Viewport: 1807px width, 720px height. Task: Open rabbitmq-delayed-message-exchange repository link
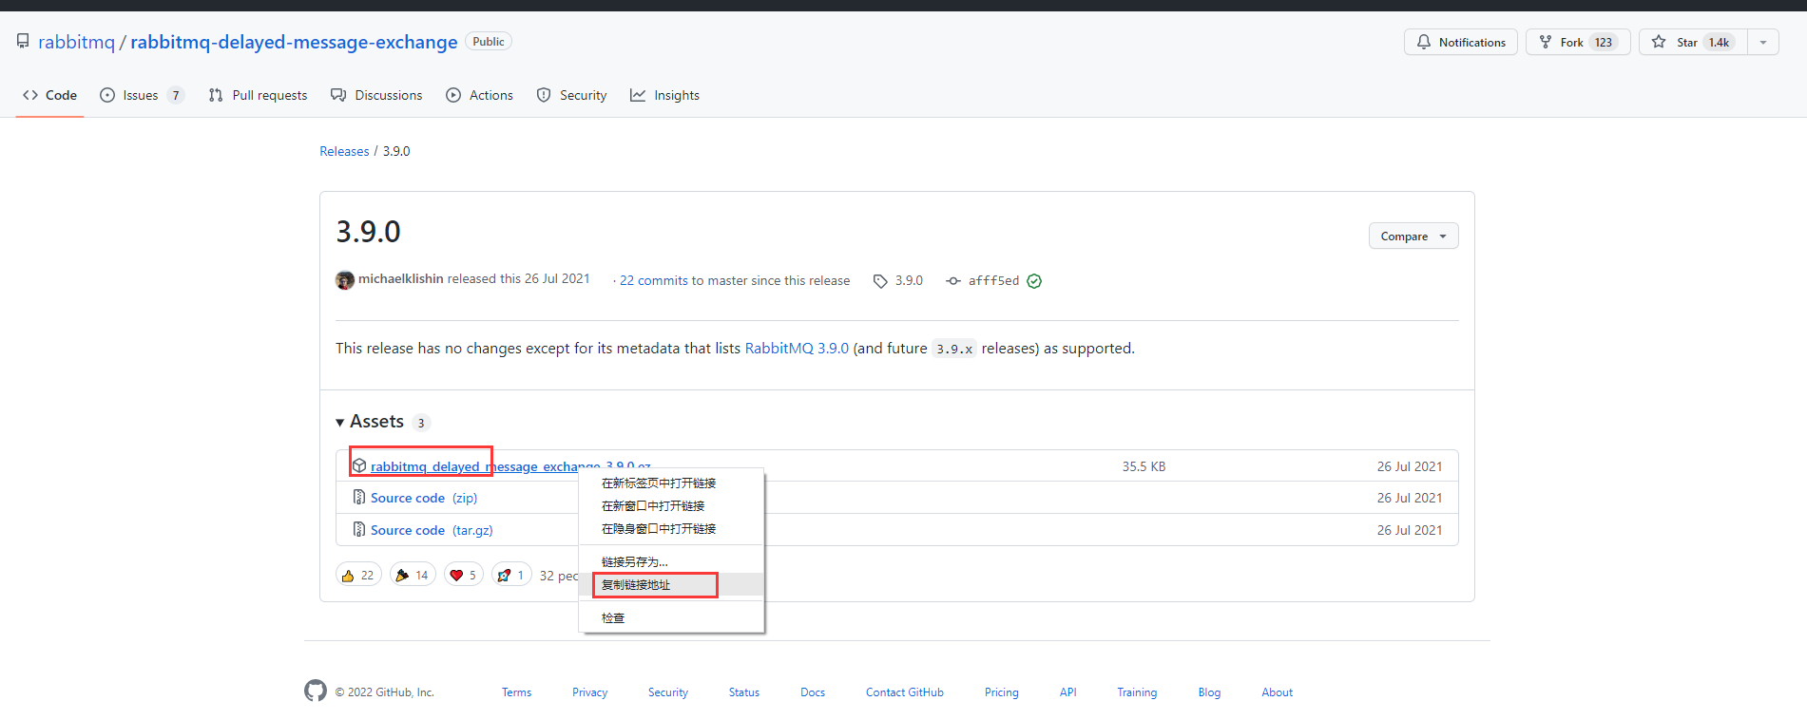pyautogui.click(x=294, y=42)
